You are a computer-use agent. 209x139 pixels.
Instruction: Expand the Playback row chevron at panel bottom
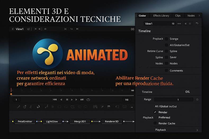coord(197,130)
